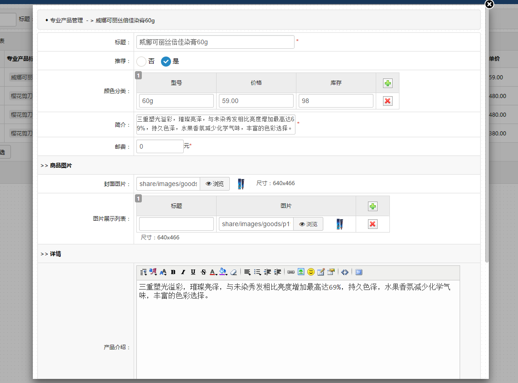Click the 简介 description textarea
Viewport: 518px width, 383px height.
[x=216, y=124]
